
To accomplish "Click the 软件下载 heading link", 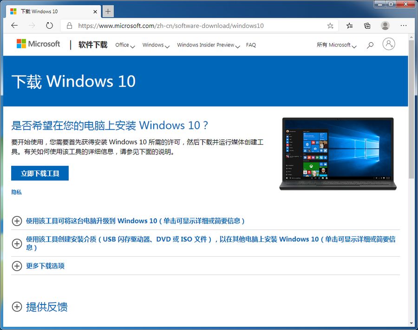I will pos(93,44).
